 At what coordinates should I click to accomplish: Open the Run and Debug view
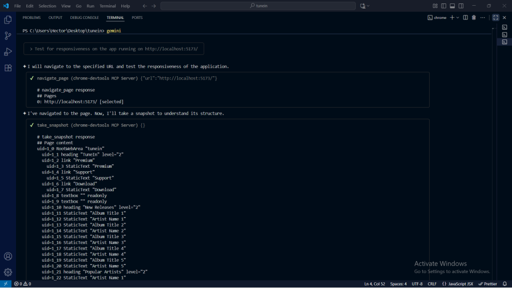click(x=8, y=52)
